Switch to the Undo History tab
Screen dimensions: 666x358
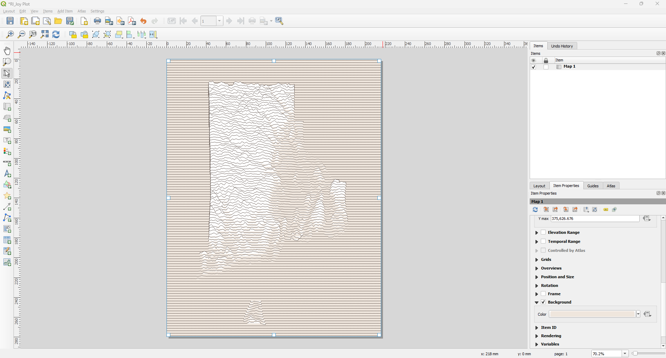pos(562,46)
